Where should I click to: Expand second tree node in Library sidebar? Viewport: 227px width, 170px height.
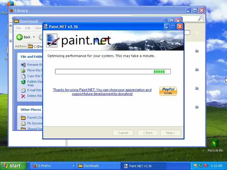coord(10,41)
